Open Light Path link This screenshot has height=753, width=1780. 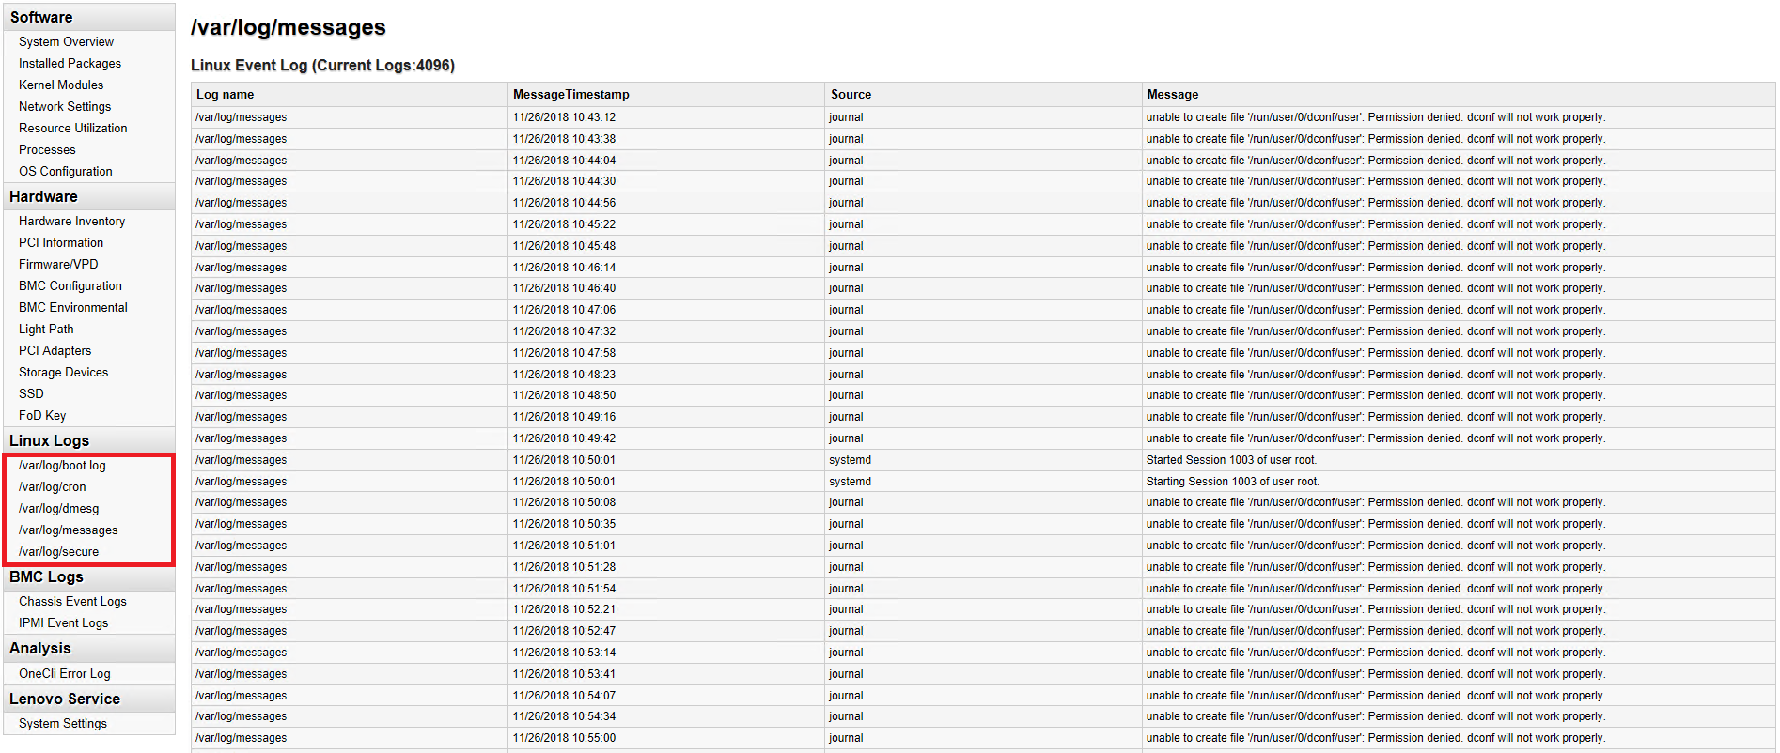[46, 329]
